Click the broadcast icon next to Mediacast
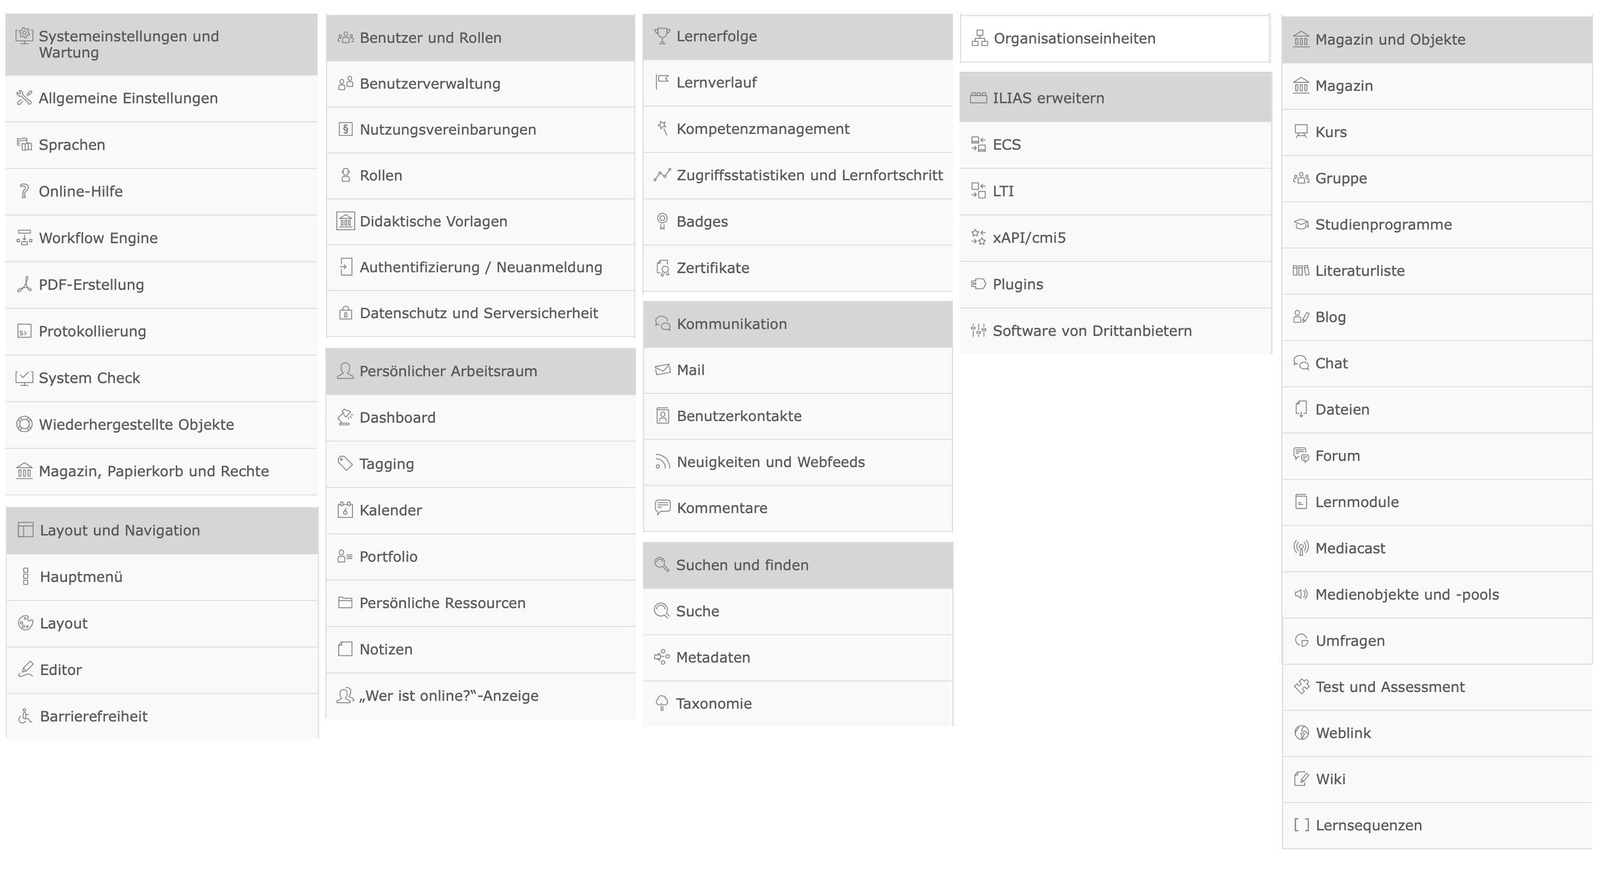 click(1301, 548)
